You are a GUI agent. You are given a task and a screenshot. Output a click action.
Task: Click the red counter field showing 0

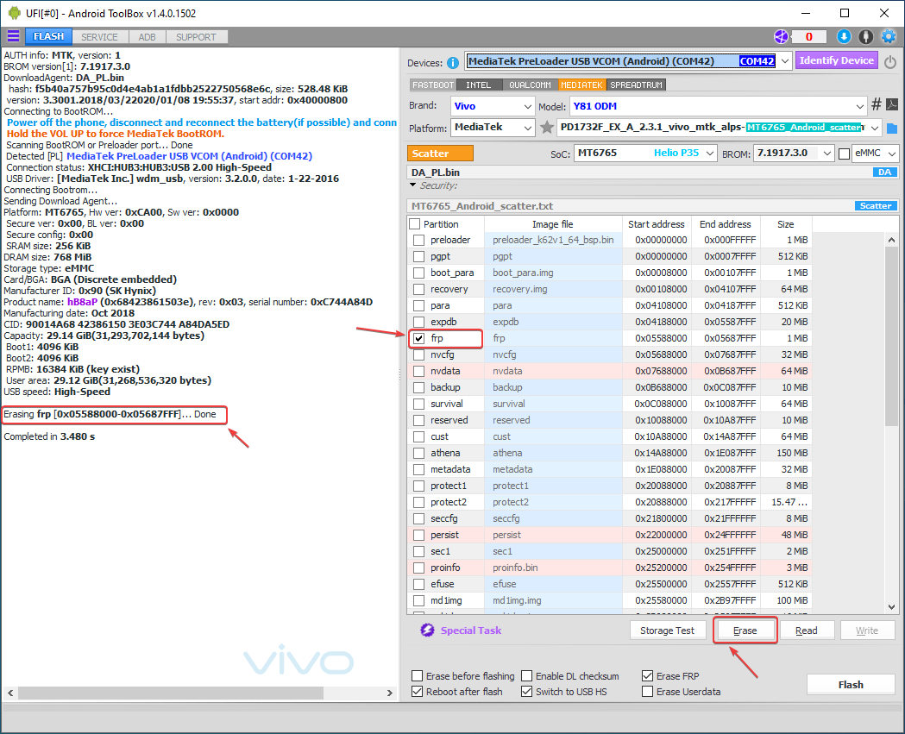pyautogui.click(x=808, y=37)
